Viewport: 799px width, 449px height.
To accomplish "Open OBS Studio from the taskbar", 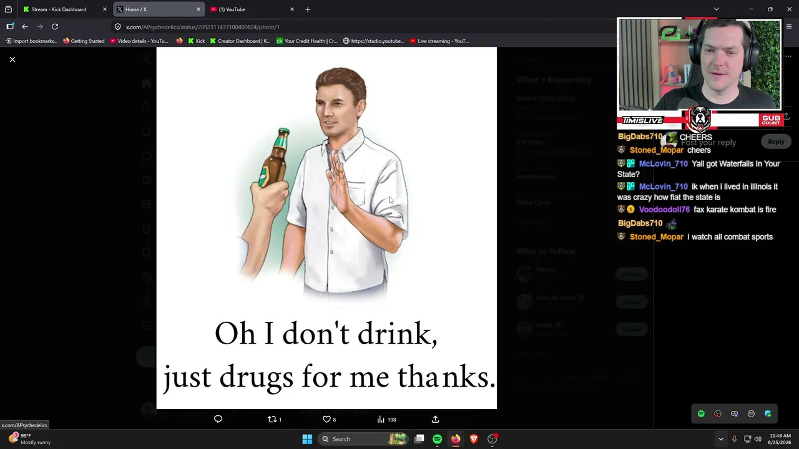I will [x=493, y=439].
